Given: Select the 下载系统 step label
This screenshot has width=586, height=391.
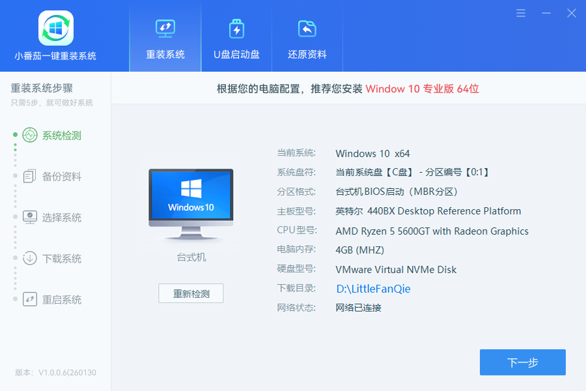Looking at the screenshot, I should [62, 259].
